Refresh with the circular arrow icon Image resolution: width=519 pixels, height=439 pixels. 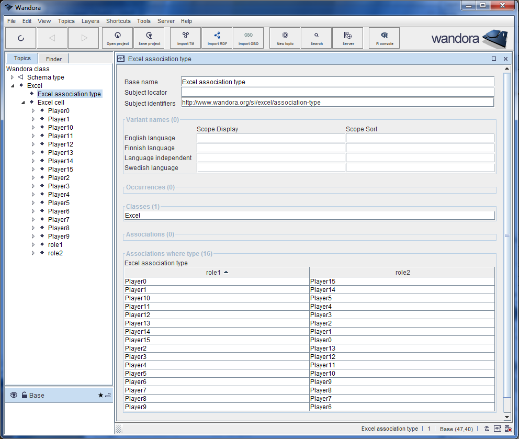21,38
